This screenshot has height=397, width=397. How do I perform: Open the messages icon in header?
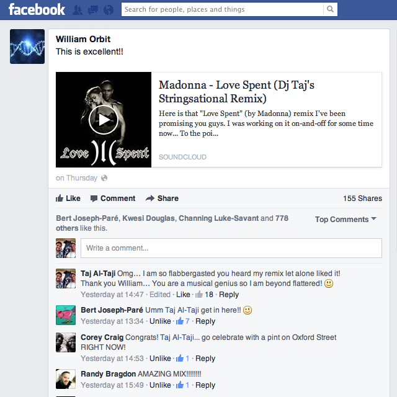(93, 10)
